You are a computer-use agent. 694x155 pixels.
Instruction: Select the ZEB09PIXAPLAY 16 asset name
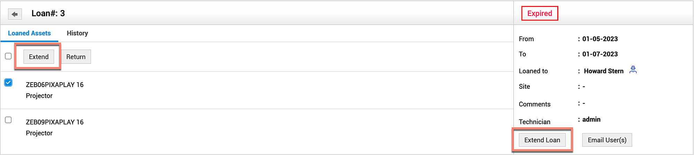(55, 122)
